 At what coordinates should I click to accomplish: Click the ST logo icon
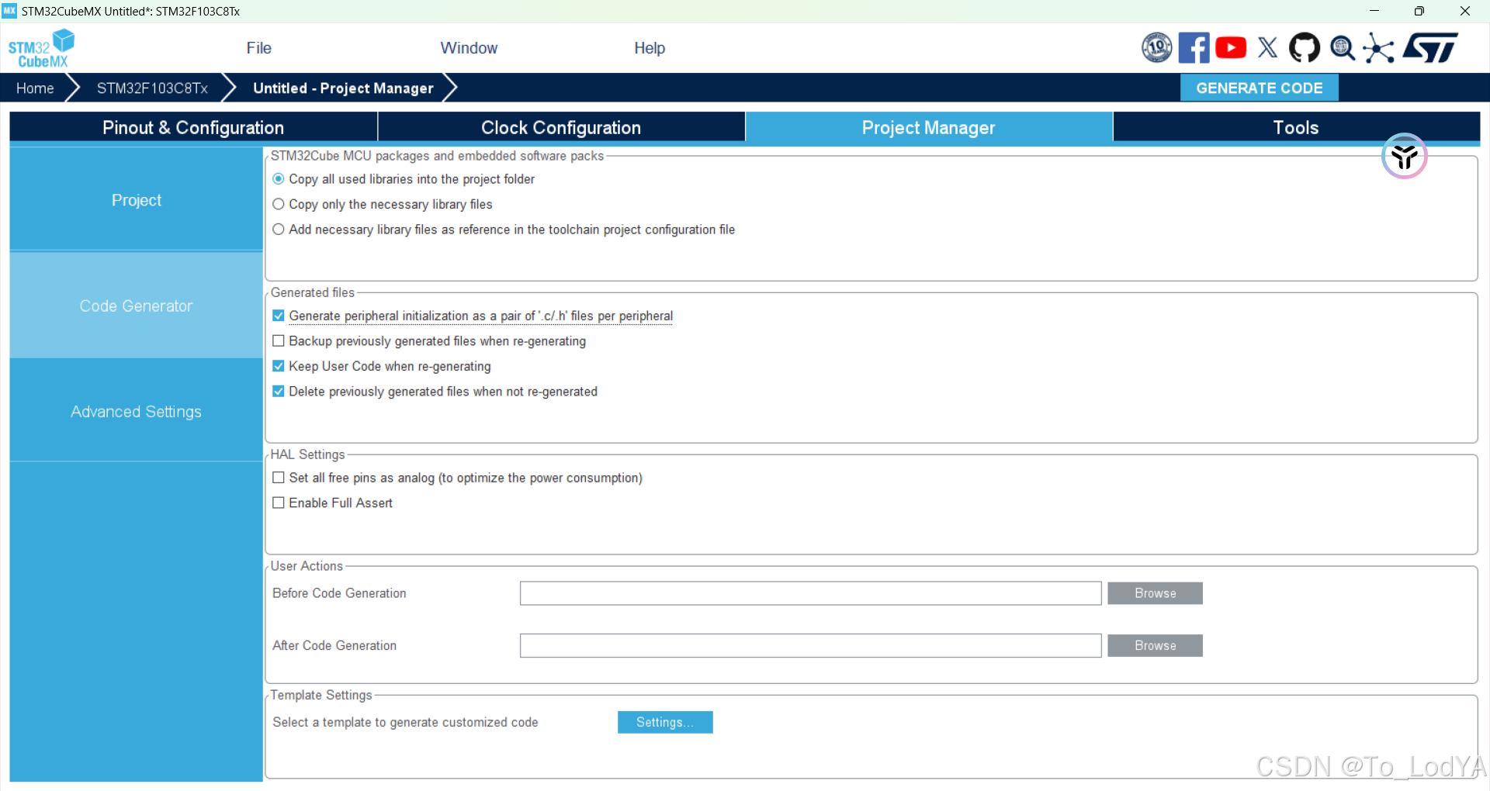(1430, 48)
